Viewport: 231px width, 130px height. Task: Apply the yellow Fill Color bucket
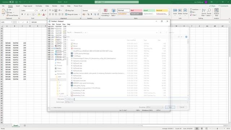(39, 14)
